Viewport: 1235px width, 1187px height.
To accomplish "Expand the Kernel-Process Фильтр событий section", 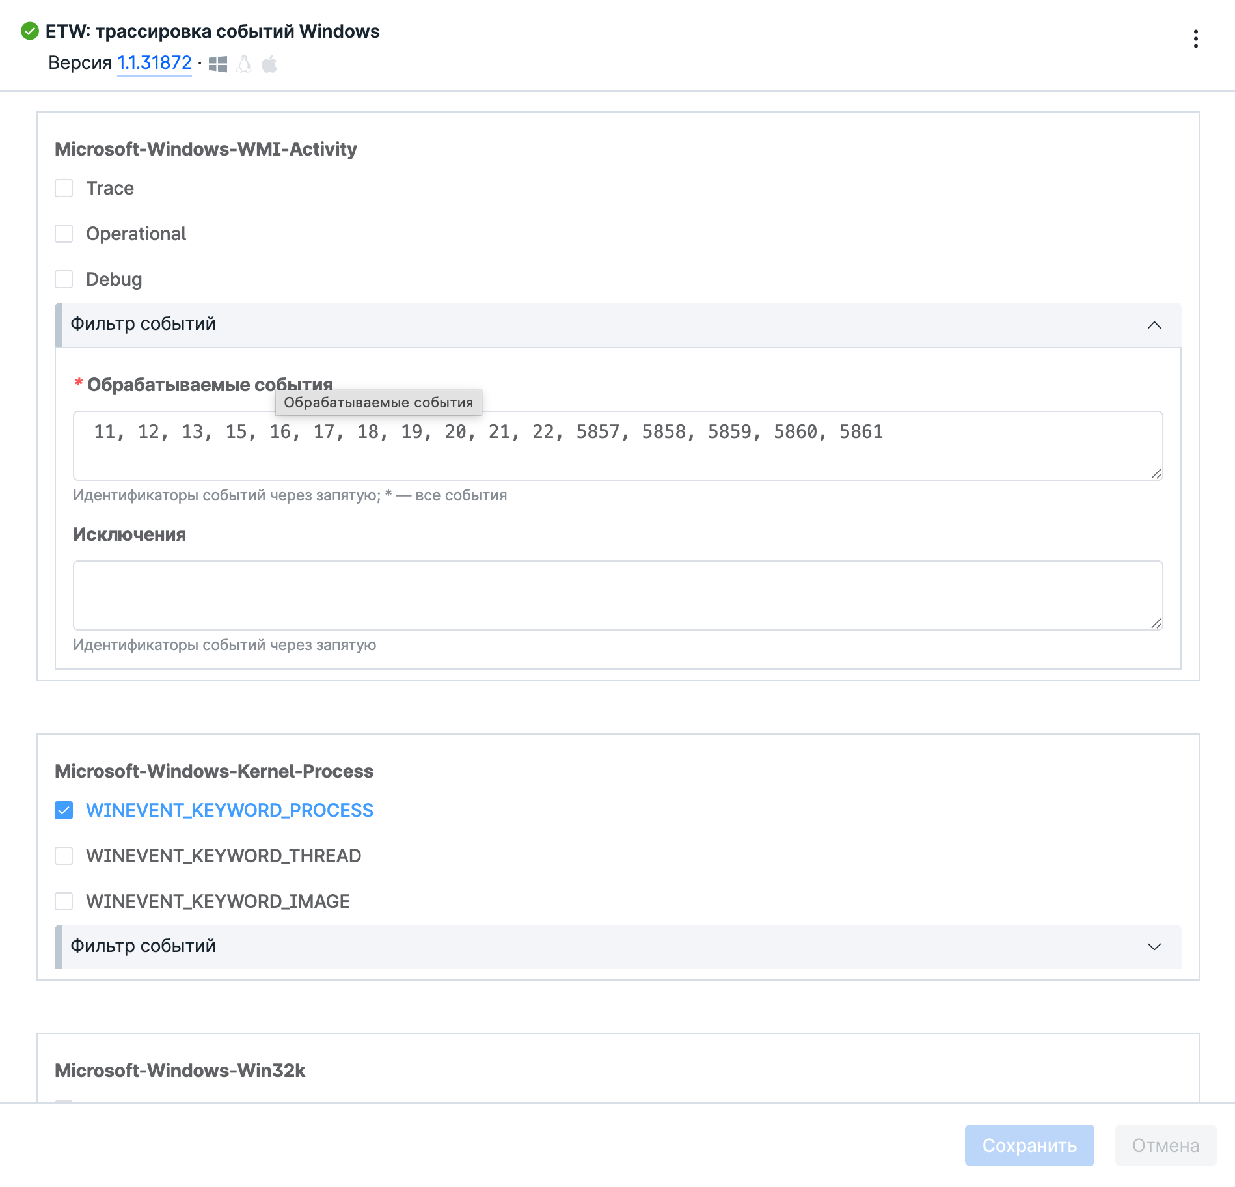I will 1154,947.
